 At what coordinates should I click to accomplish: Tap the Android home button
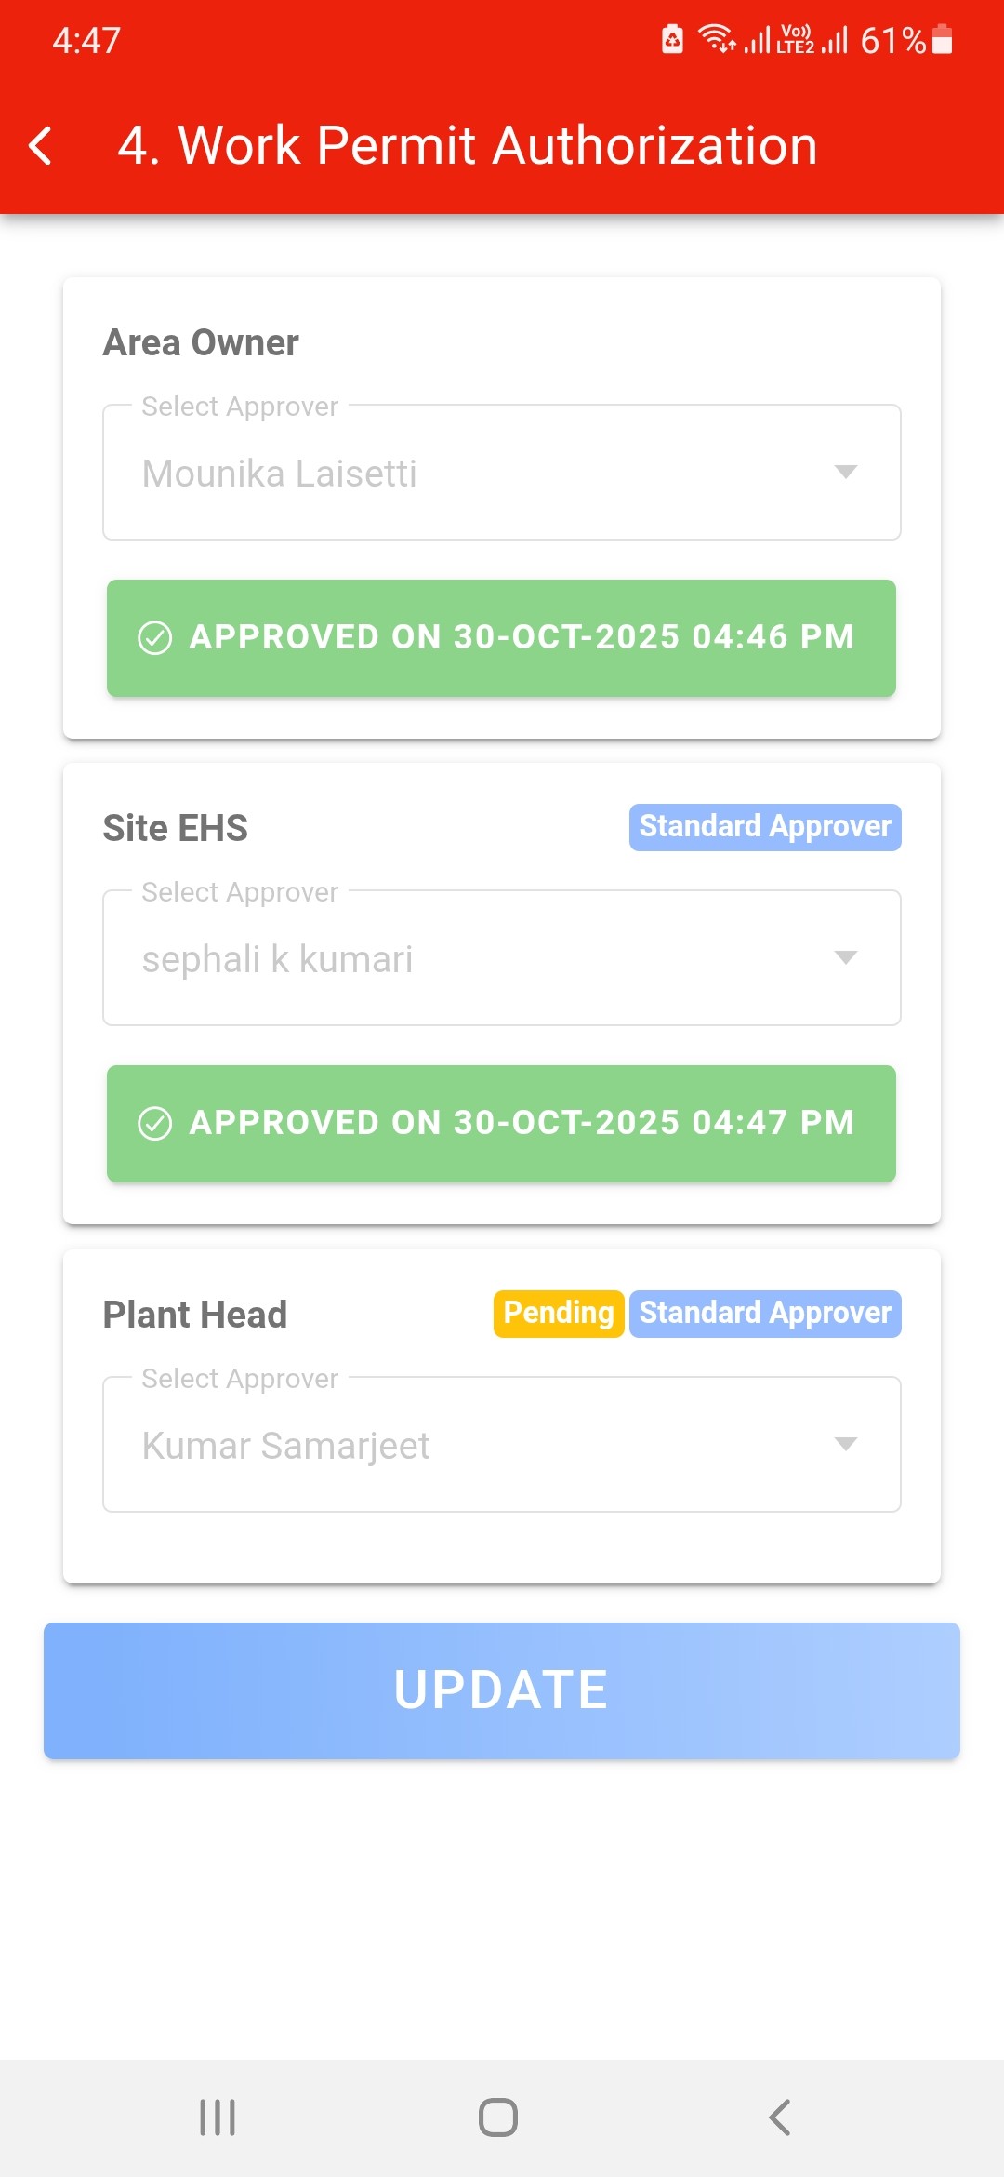498,2117
